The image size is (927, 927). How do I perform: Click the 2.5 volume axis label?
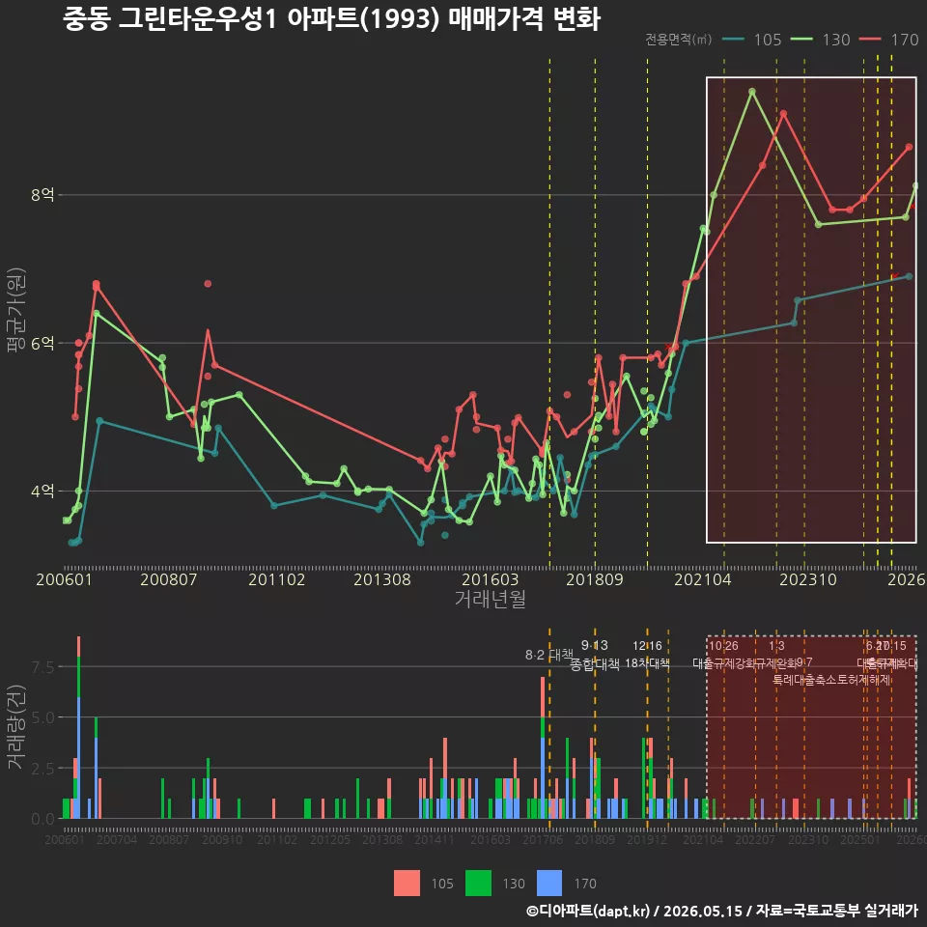(x=42, y=769)
